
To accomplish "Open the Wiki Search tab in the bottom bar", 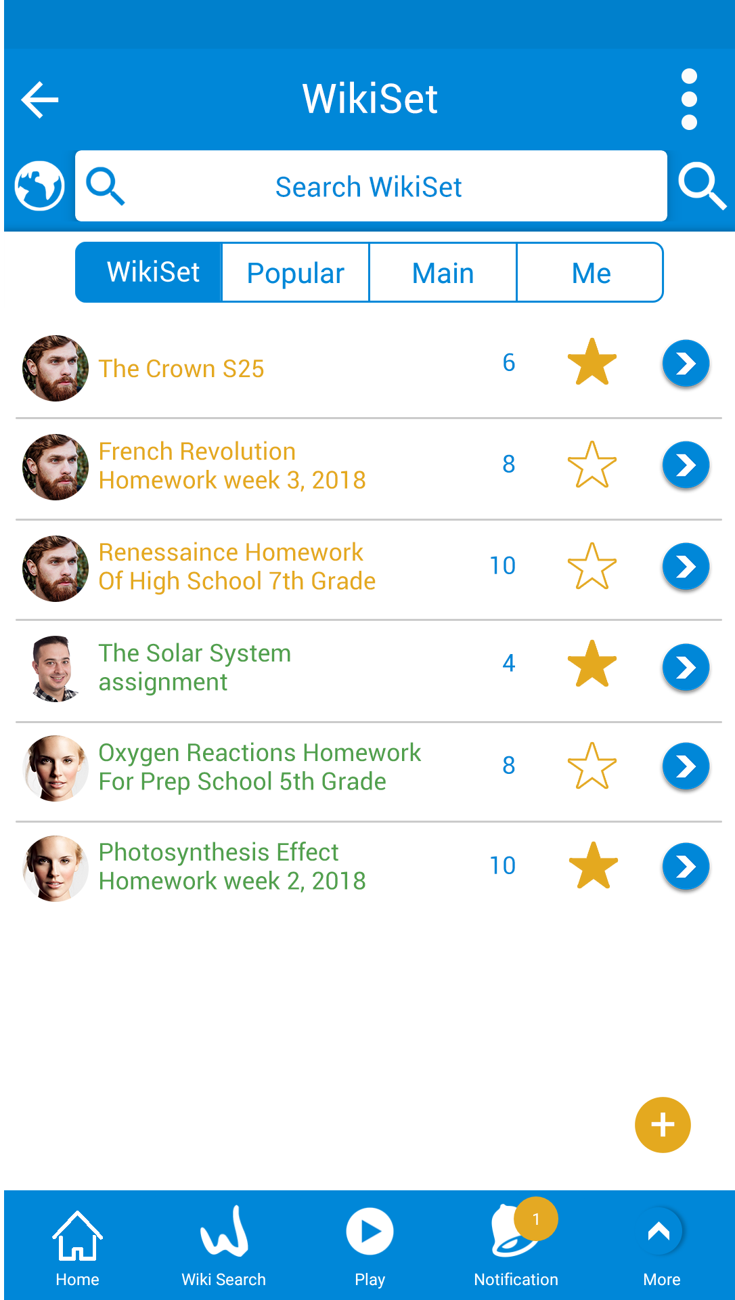I will click(224, 1246).
